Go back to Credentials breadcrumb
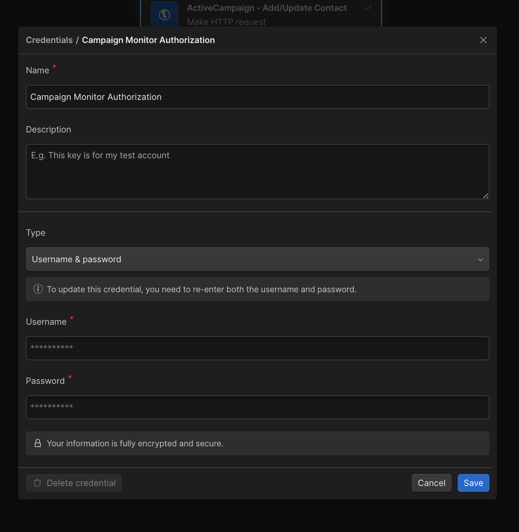The height and width of the screenshot is (532, 519). coord(49,40)
